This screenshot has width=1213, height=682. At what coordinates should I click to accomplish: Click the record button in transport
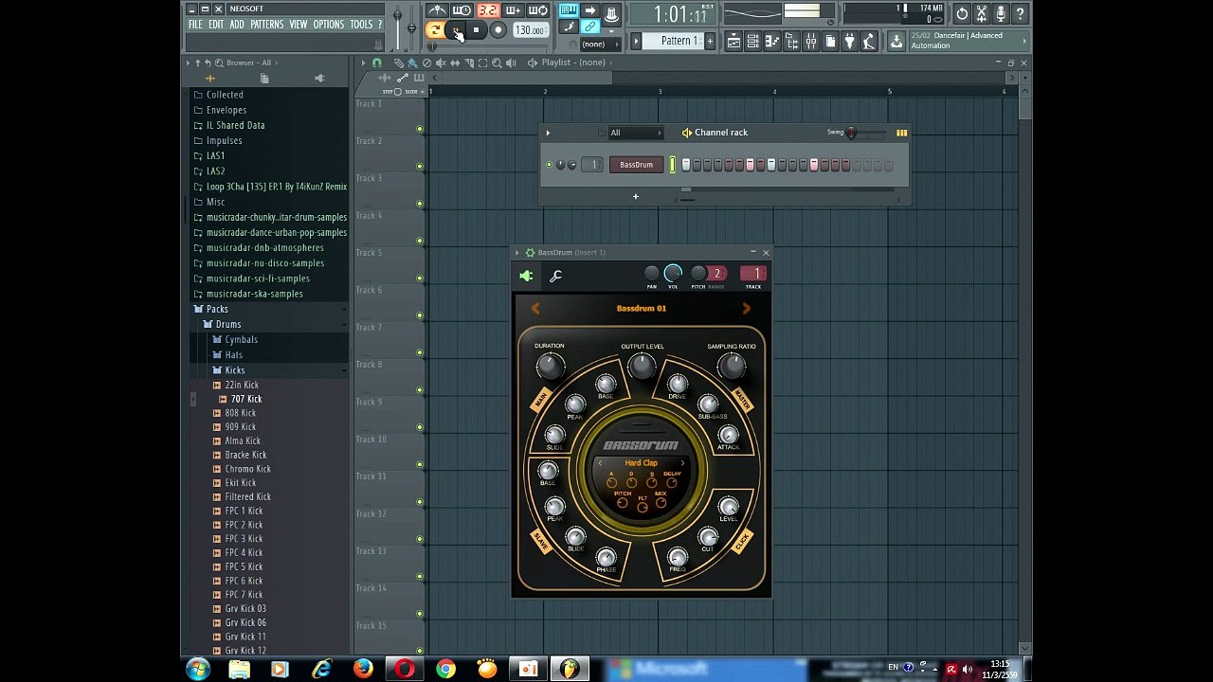(498, 30)
